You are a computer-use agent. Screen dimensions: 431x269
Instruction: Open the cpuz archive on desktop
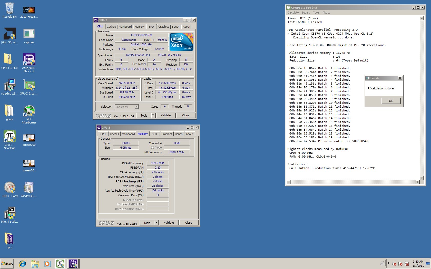pos(9,241)
